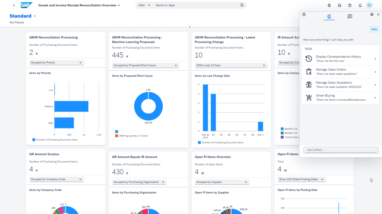Expand the page header with the chevron

pos(190,27)
